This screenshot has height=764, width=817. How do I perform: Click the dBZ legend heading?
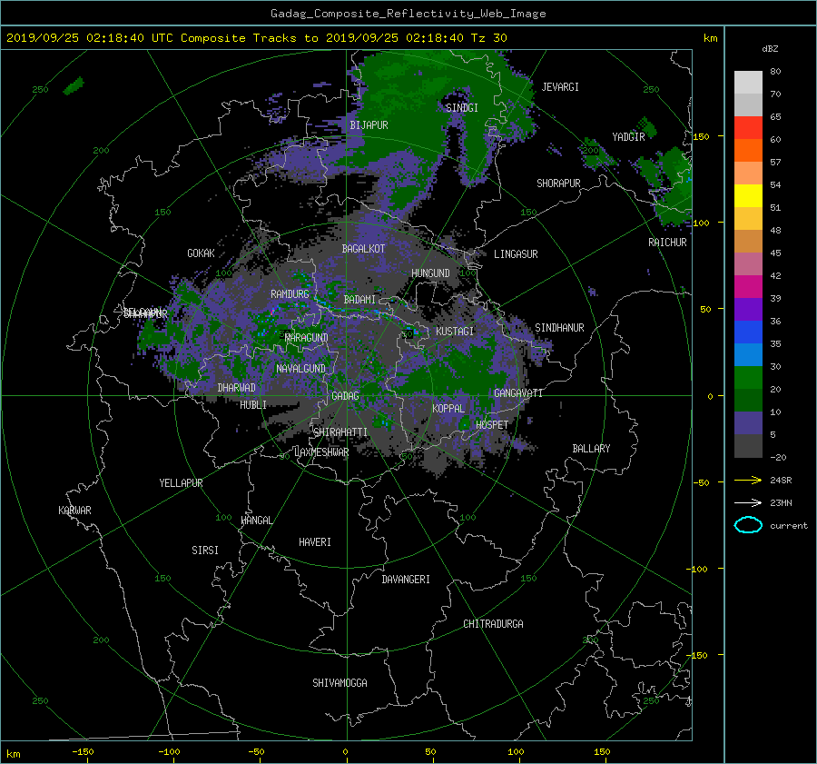(x=770, y=49)
